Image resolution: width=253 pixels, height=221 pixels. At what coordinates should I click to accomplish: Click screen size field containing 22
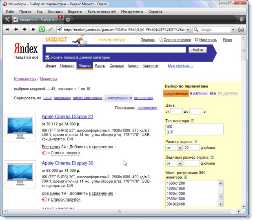[x=191, y=148]
